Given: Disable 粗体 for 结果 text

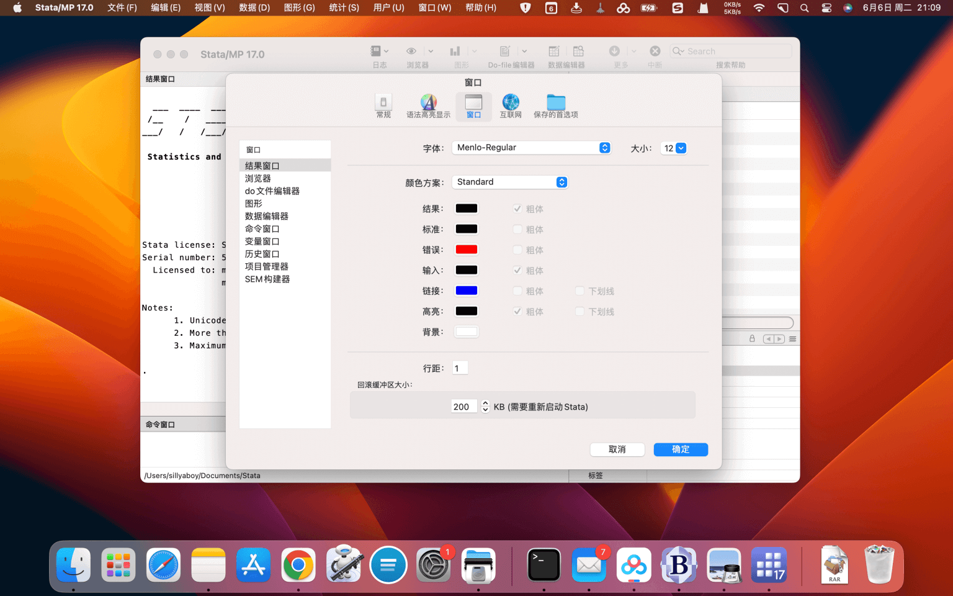Looking at the screenshot, I should coord(518,209).
